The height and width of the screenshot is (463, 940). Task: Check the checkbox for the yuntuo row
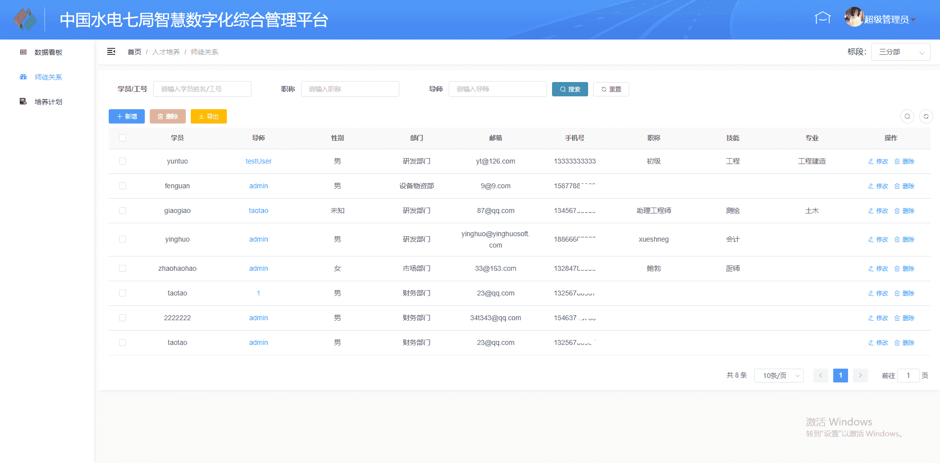tap(123, 161)
